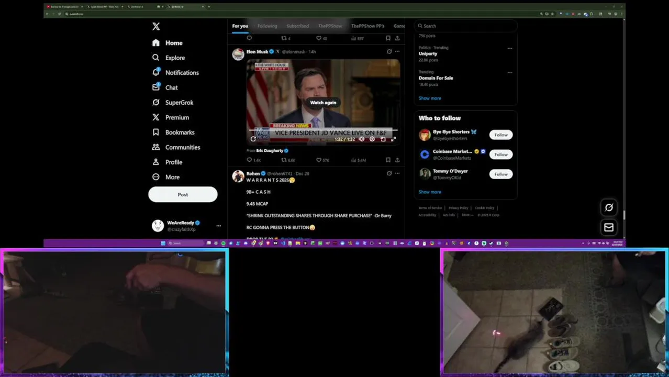Open video settings gear icon
This screenshot has width=669, height=377.
click(372, 139)
